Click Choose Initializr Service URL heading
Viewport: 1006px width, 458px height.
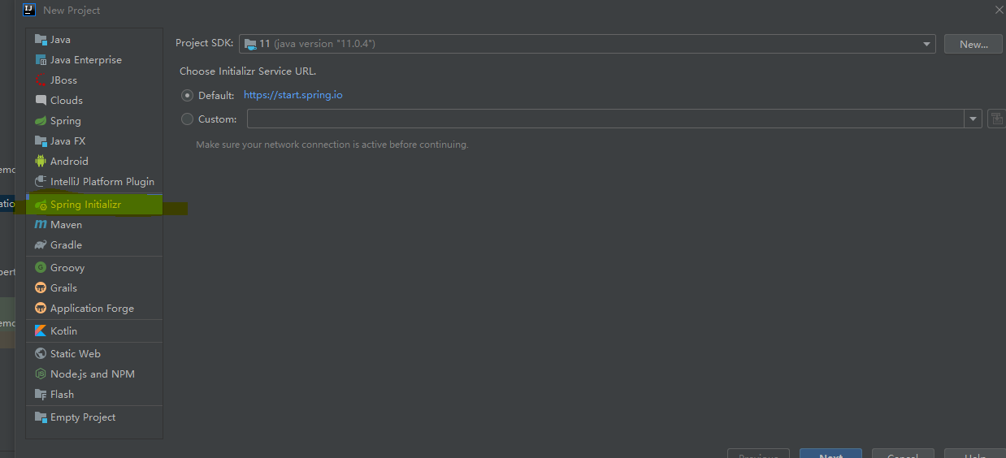(248, 71)
